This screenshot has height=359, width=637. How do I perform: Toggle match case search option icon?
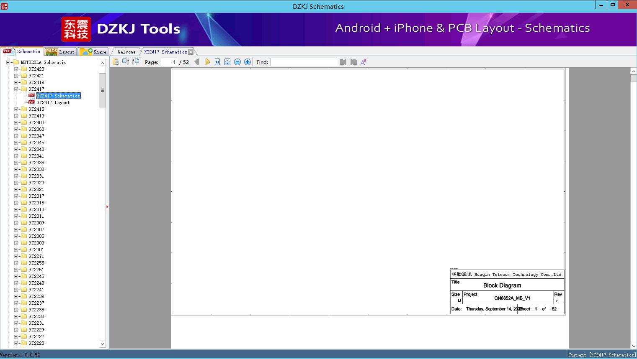click(x=364, y=62)
